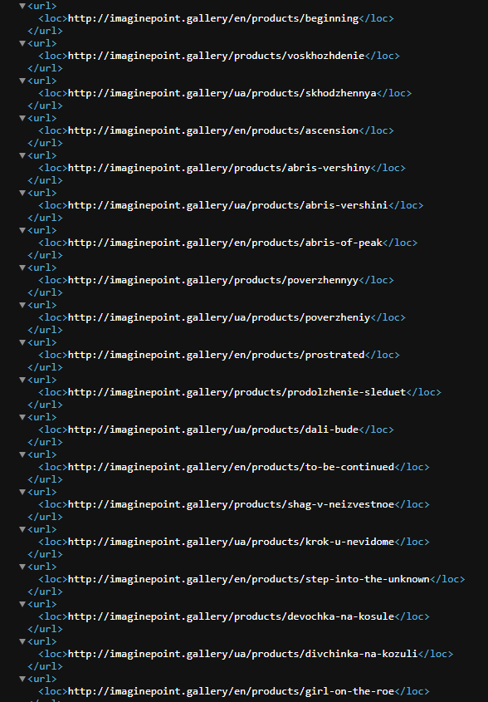Collapse the url node for ua/products/dali-bude

coord(22,417)
